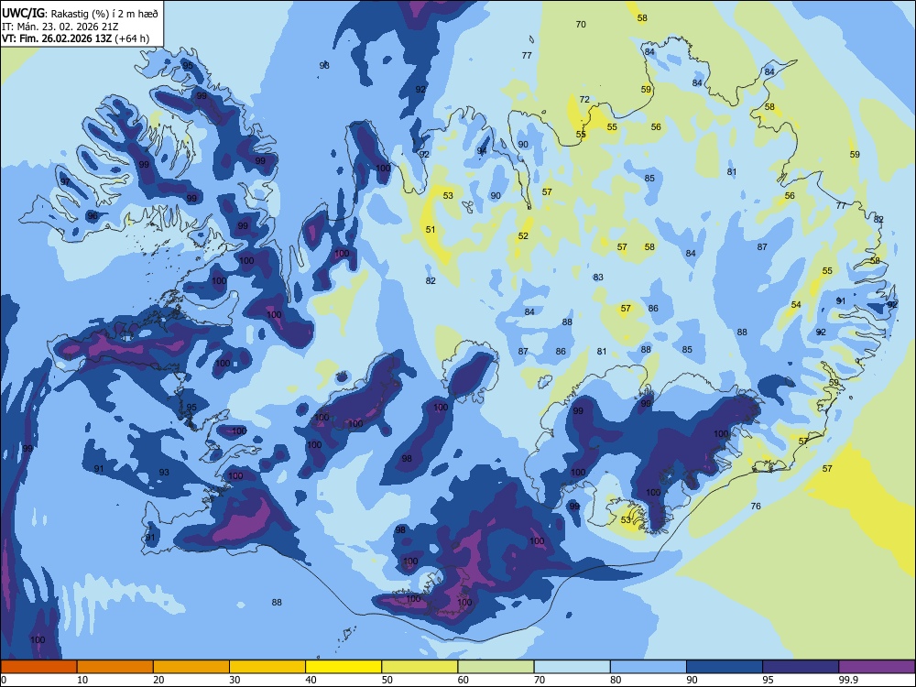916x687 pixels.
Task: Click the dark orange 0–10 legend swatch
Action: click(x=38, y=667)
